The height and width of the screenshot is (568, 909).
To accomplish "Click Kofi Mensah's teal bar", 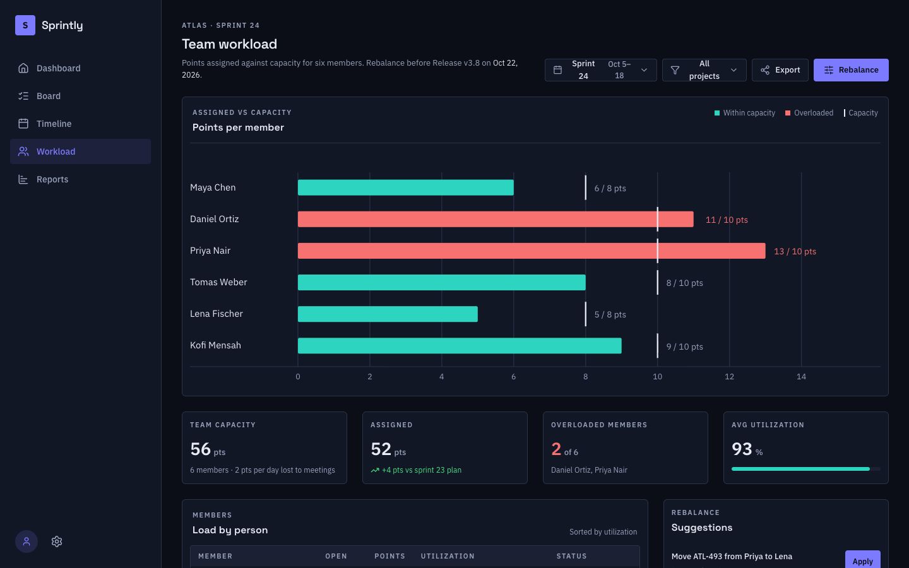I will click(460, 345).
